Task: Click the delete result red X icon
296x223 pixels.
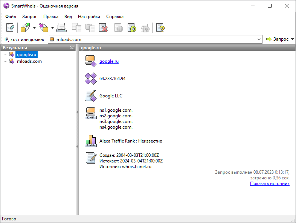Action: (103, 28)
